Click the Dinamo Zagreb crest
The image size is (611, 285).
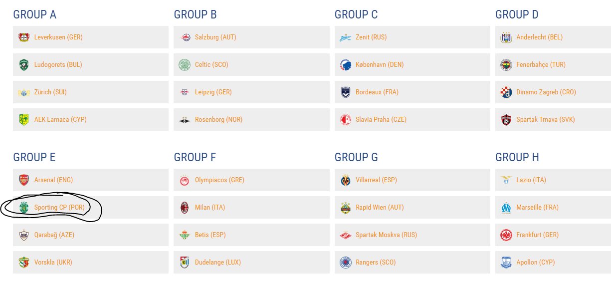pyautogui.click(x=506, y=92)
